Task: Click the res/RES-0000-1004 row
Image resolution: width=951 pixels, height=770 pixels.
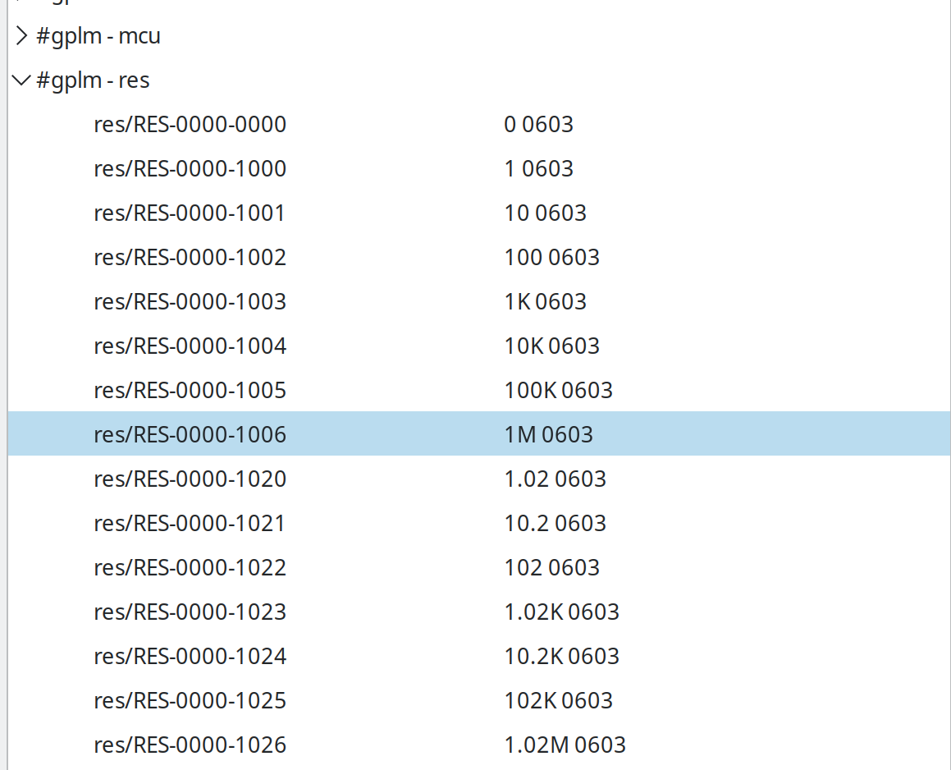Action: (x=190, y=346)
